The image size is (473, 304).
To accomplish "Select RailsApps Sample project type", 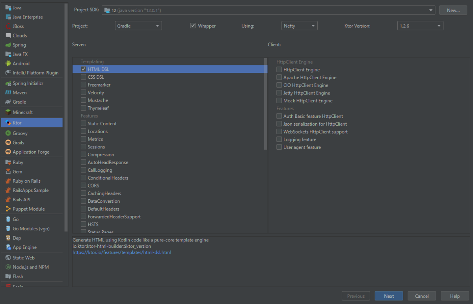I will tap(32, 190).
